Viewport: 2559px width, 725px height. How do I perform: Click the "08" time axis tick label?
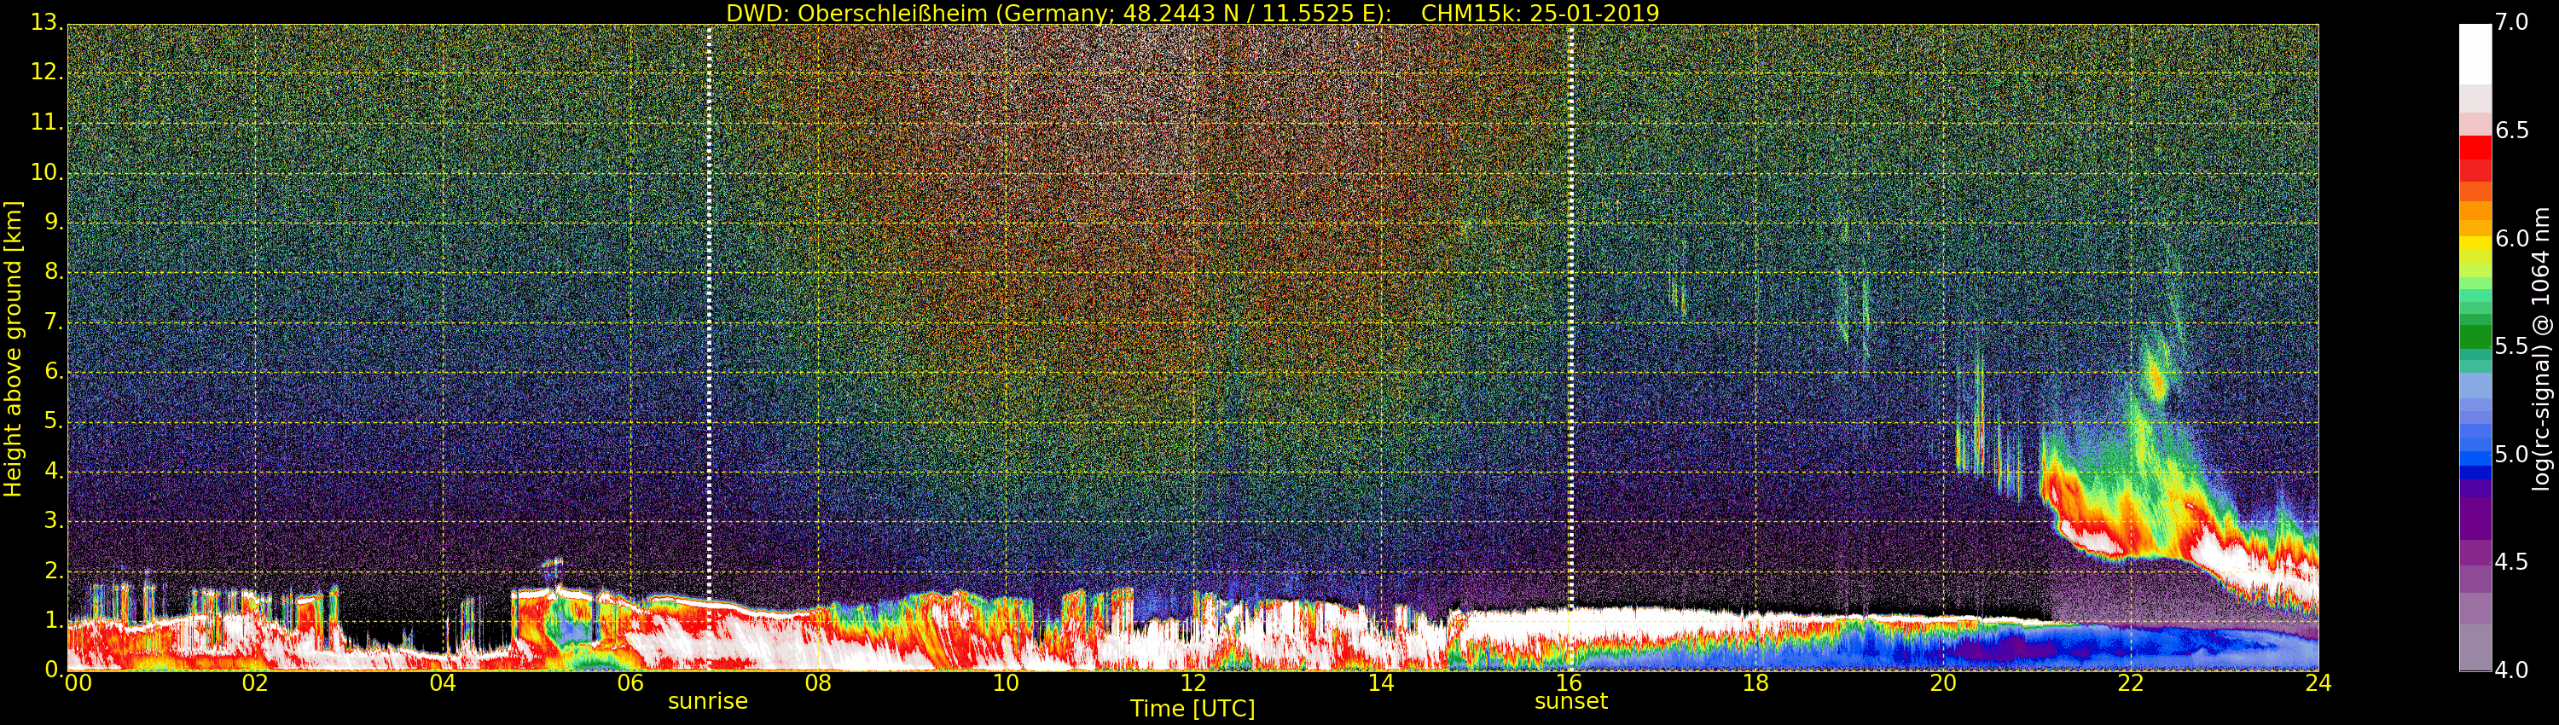tap(819, 683)
